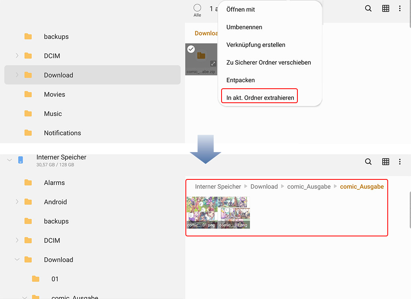
Task: Uncheck the selected comic zip file checkmark
Action: coord(191,49)
